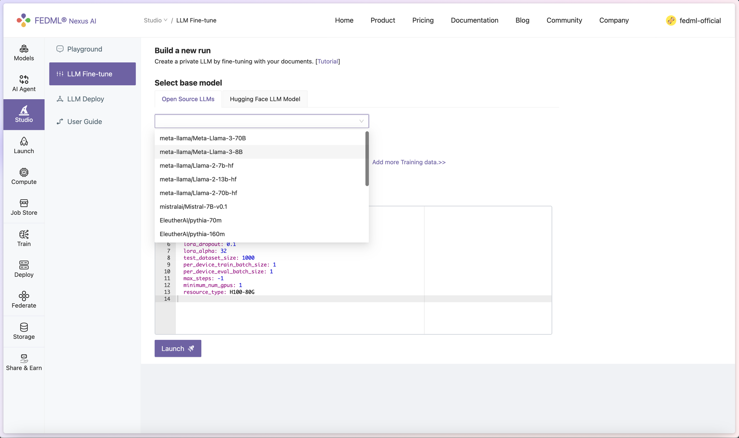Viewport: 739px width, 438px height.
Task: Open the Train brain icon
Action: pos(24,238)
